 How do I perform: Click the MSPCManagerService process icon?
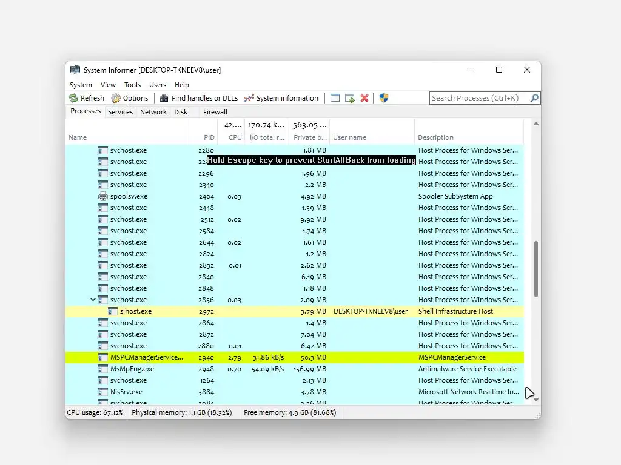103,357
